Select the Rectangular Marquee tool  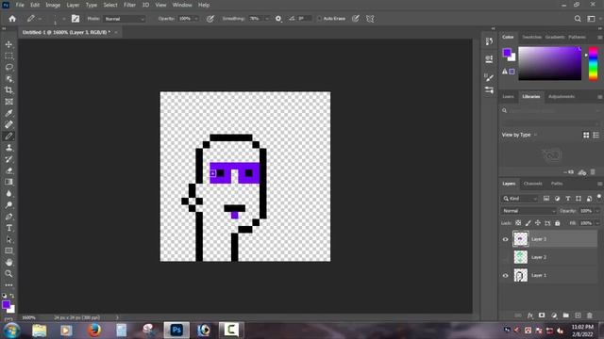pos(8,56)
